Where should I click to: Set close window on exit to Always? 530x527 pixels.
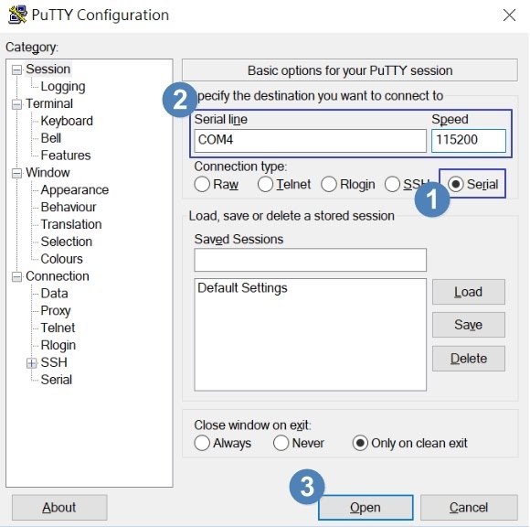pyautogui.click(x=222, y=443)
